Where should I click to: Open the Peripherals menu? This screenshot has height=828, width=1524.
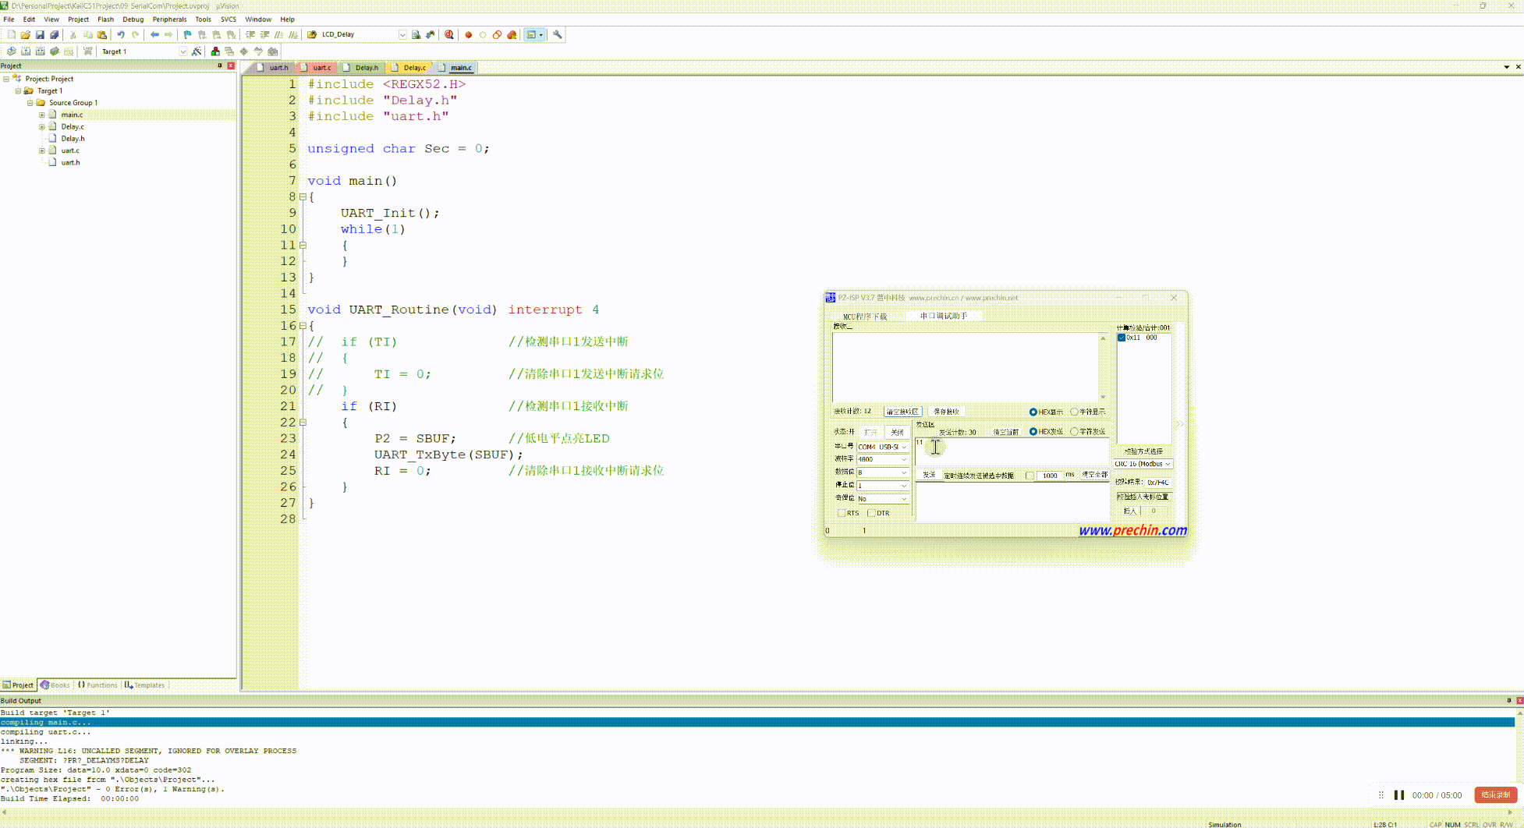point(169,19)
